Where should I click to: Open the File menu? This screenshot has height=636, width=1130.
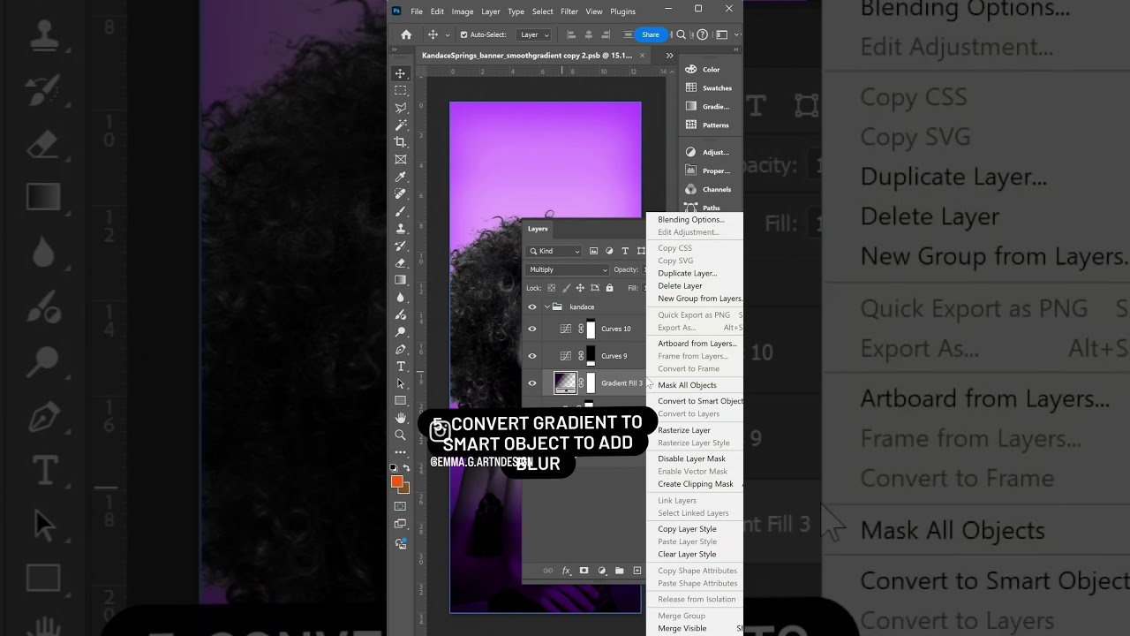click(417, 11)
